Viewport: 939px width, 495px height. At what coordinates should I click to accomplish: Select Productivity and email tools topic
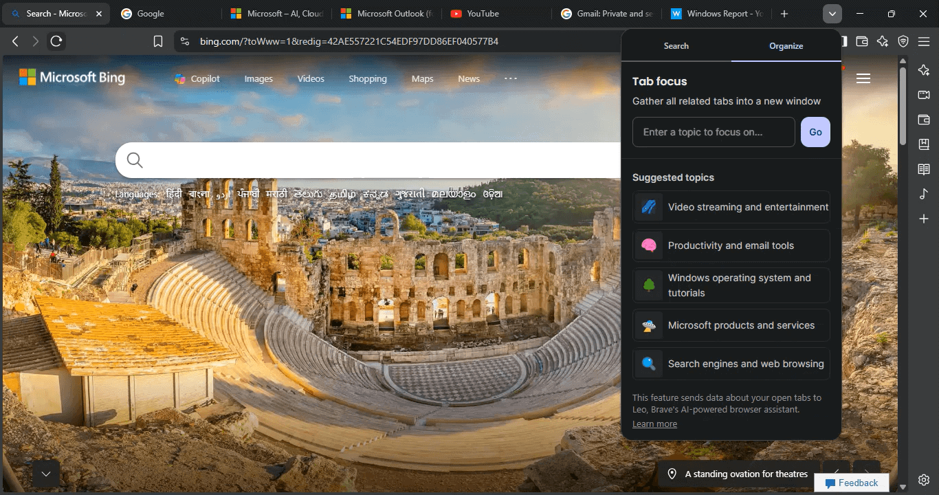point(731,245)
